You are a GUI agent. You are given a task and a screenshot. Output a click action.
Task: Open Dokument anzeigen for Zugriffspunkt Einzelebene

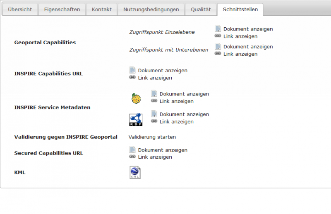(248, 29)
